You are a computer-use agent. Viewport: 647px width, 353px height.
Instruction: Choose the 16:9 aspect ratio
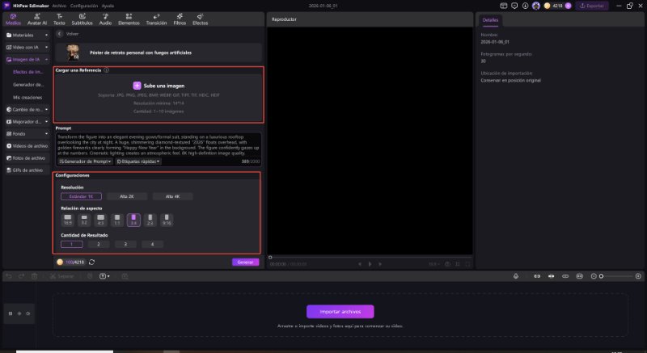pos(68,219)
